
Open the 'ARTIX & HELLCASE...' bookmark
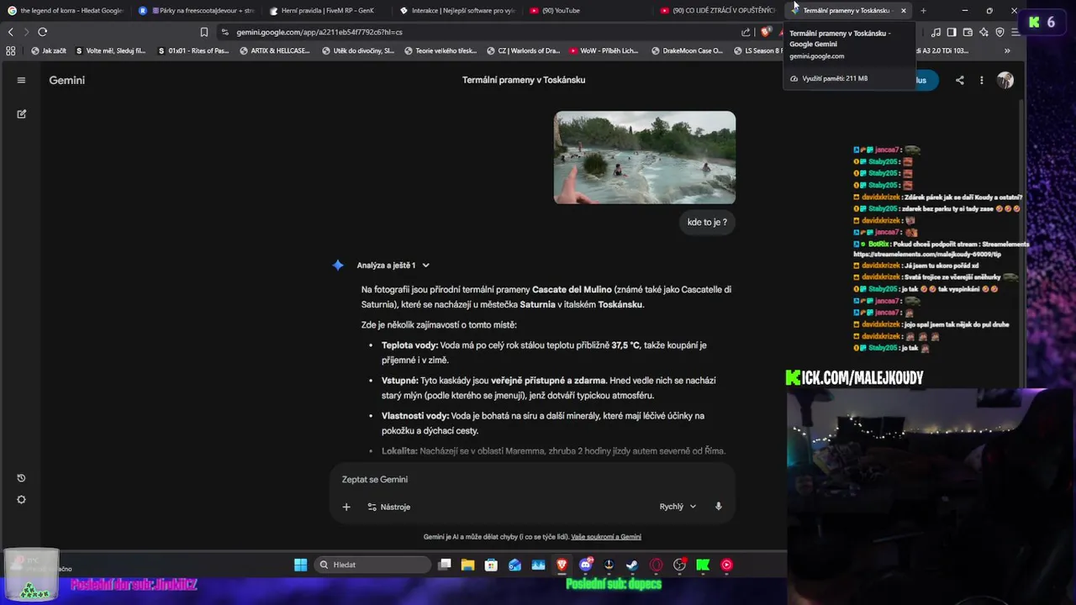pyautogui.click(x=275, y=50)
